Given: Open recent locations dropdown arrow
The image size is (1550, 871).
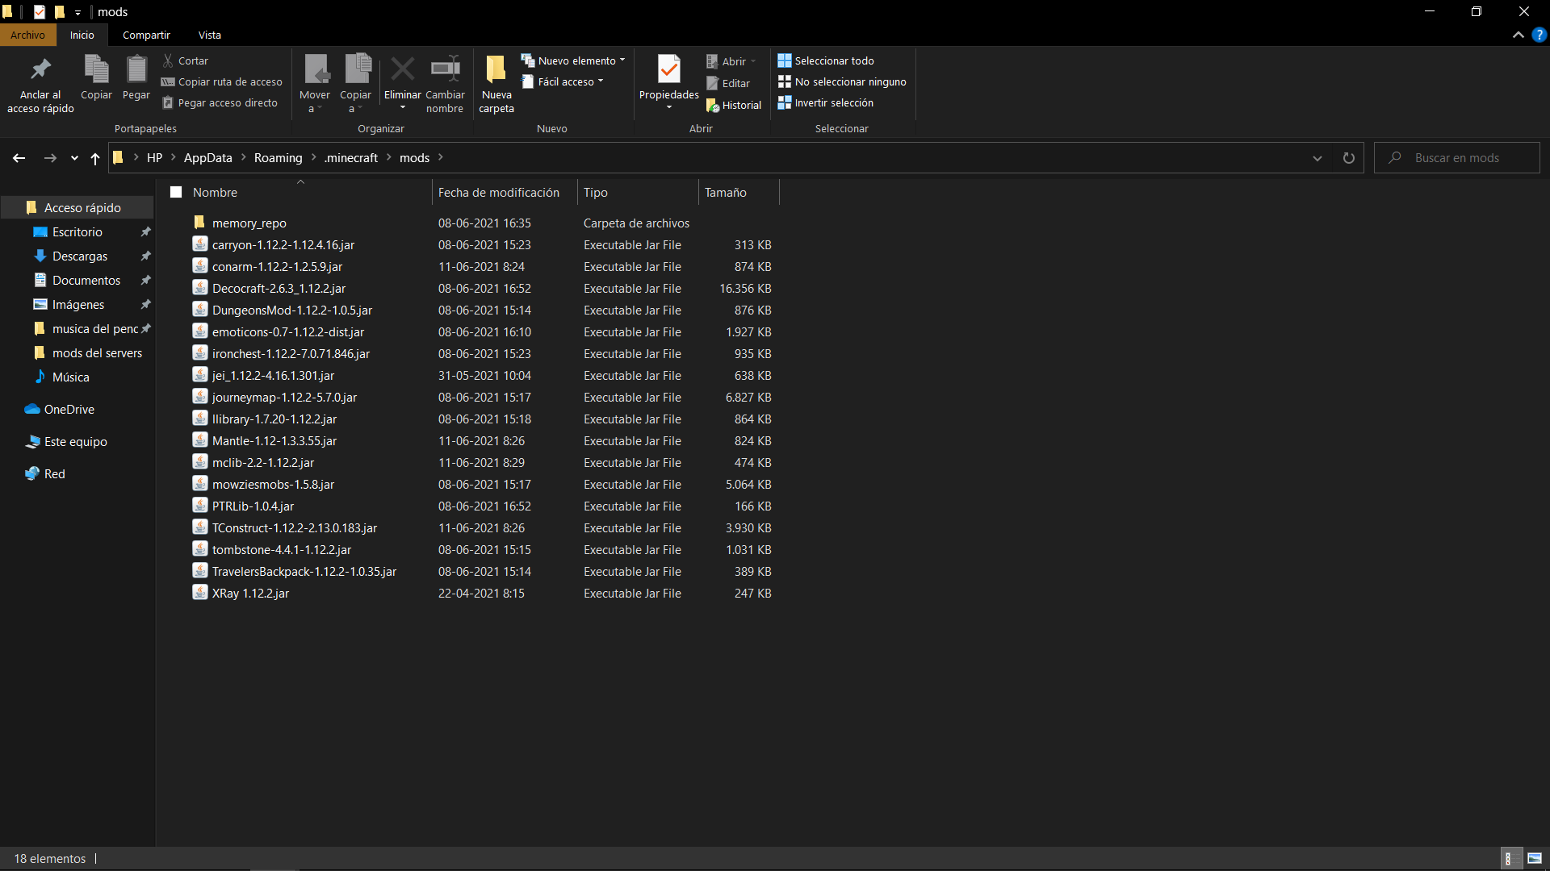Looking at the screenshot, I should click(74, 158).
